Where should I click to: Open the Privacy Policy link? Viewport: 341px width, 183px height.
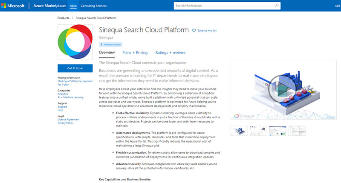point(66,123)
